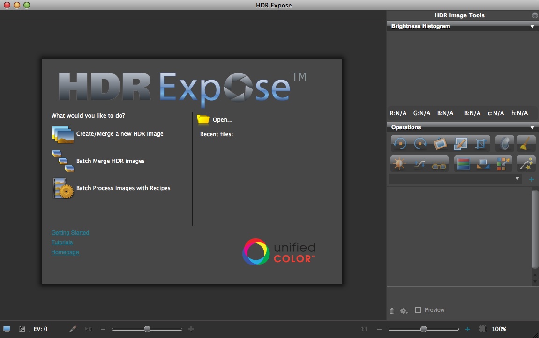Click the EV: 0 readout

41,329
